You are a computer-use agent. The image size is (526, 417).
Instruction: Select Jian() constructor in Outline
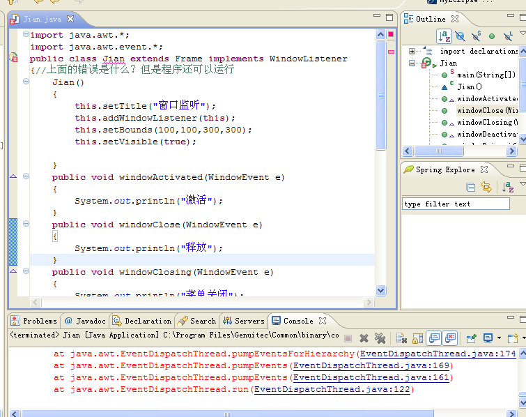470,86
